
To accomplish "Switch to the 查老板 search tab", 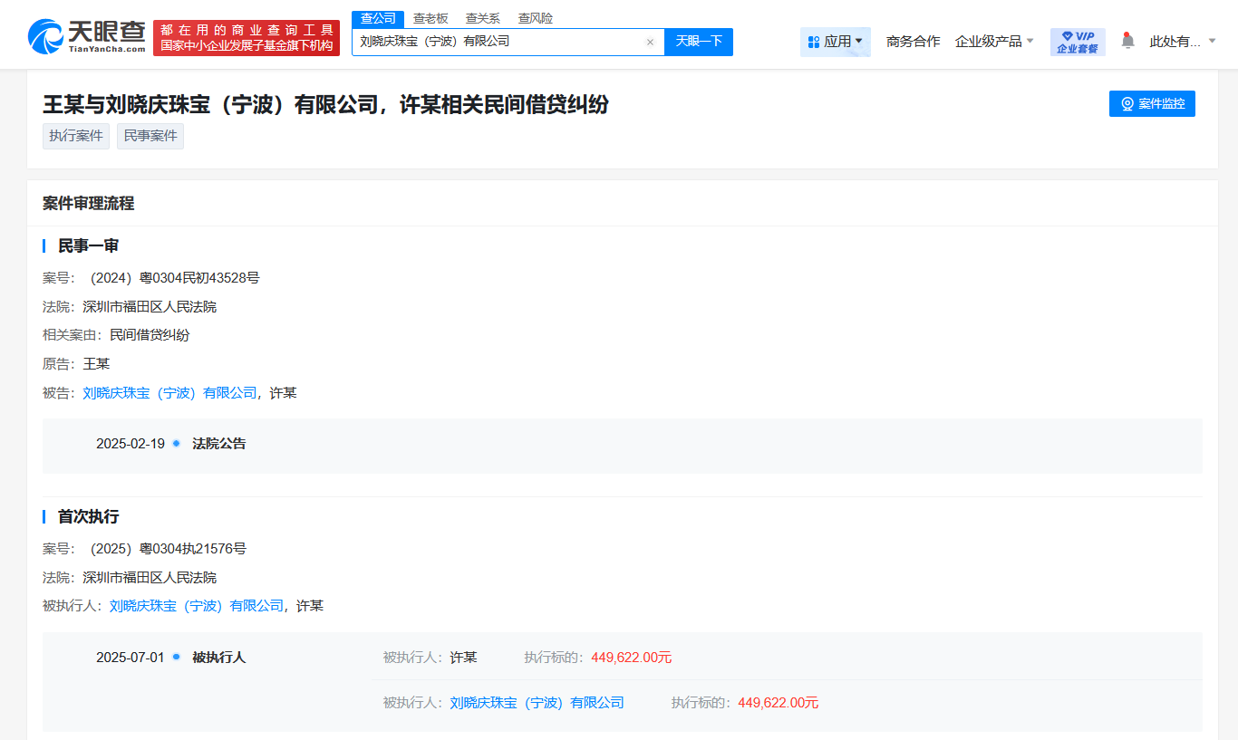I will (430, 18).
